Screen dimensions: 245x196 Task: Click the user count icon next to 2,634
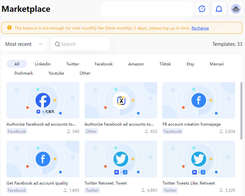(x=221, y=131)
